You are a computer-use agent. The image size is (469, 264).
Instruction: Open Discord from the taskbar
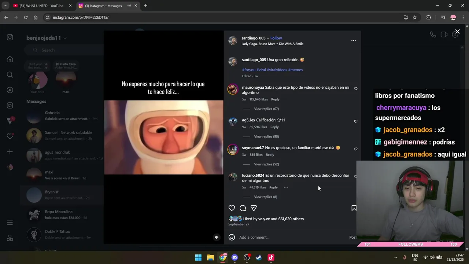pyautogui.click(x=234, y=257)
